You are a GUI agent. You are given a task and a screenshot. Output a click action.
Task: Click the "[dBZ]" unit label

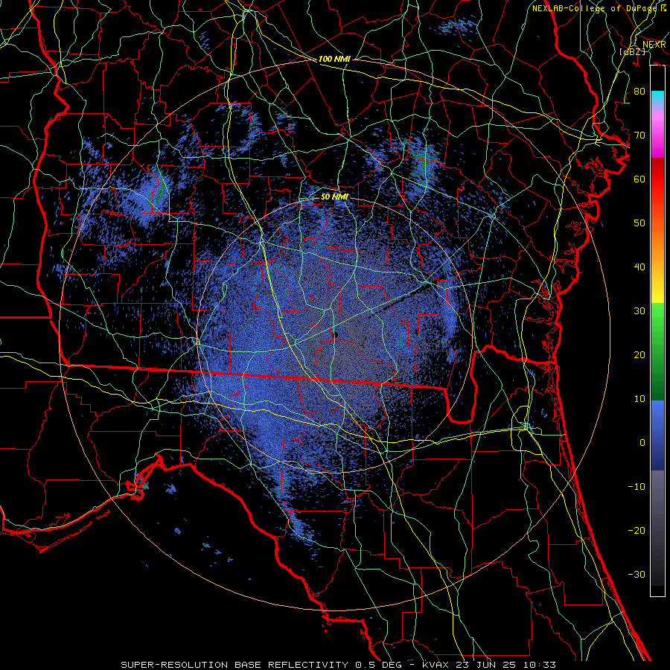(634, 52)
